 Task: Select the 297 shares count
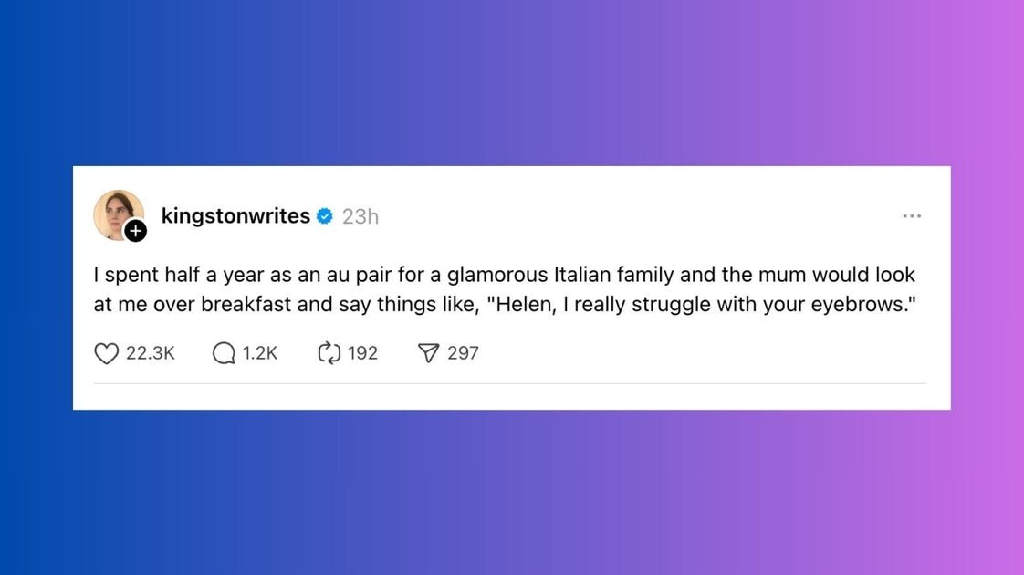463,353
